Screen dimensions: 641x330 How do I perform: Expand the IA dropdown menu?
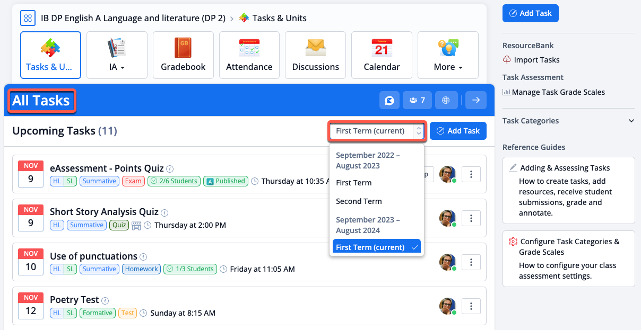116,55
